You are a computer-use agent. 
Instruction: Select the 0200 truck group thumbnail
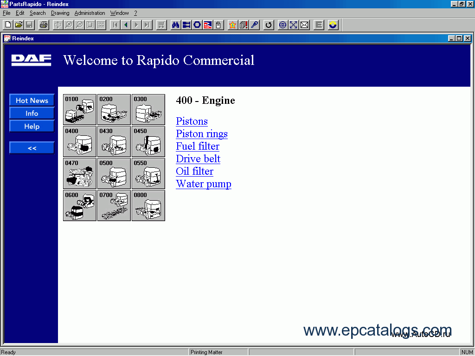coord(114,109)
